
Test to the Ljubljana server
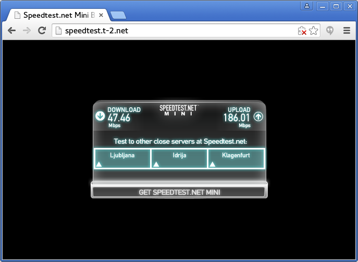(122, 159)
